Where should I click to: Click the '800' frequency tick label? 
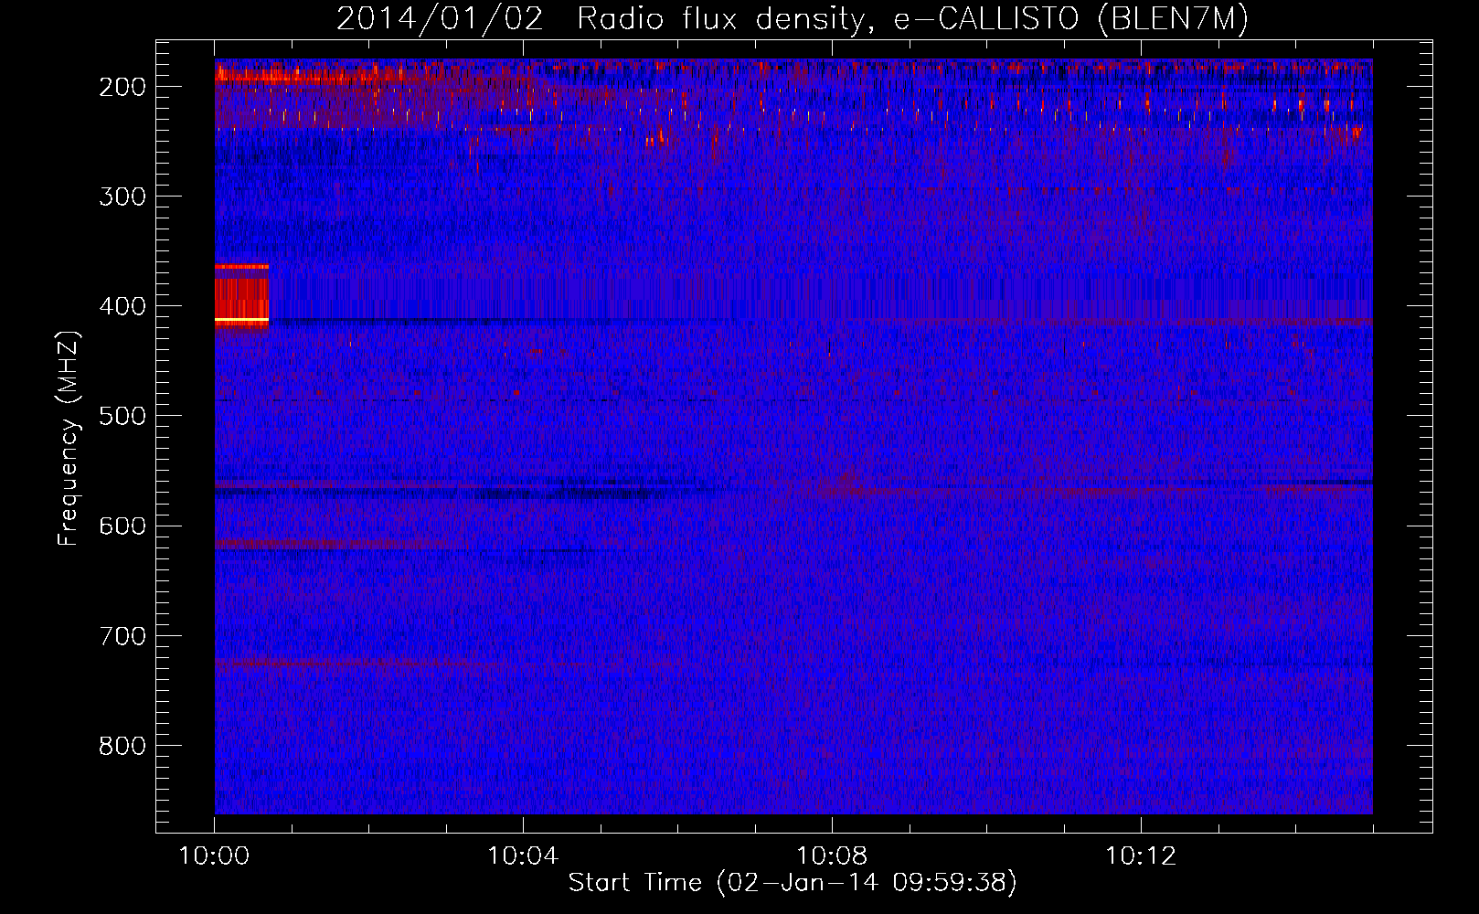122,745
